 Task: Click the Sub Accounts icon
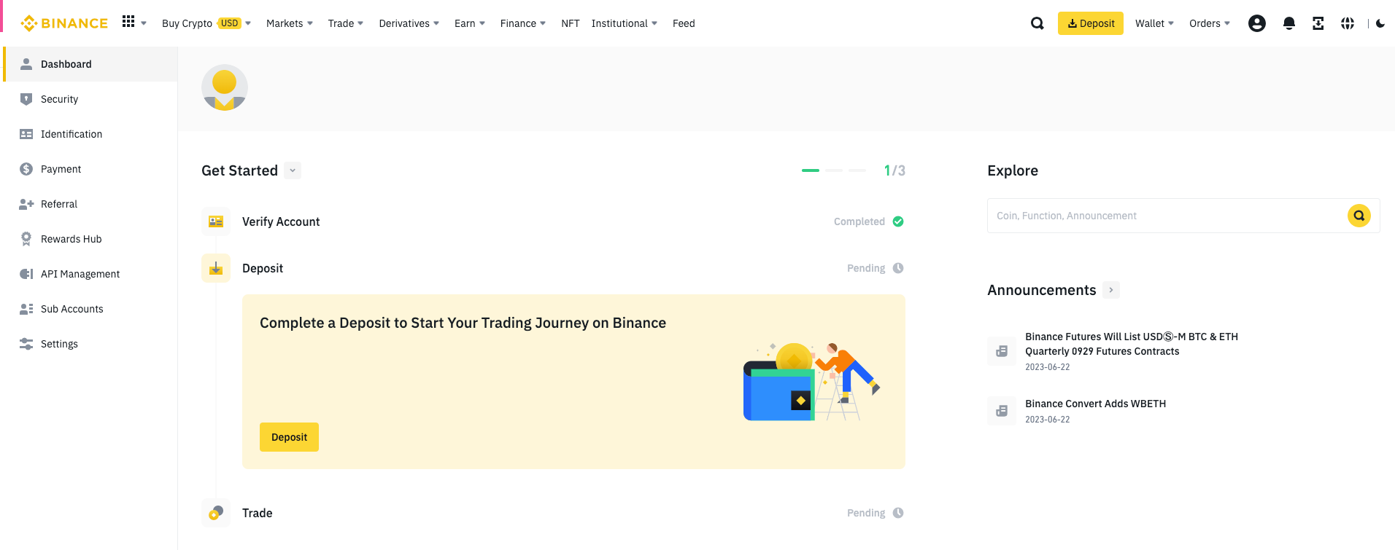tap(26, 309)
